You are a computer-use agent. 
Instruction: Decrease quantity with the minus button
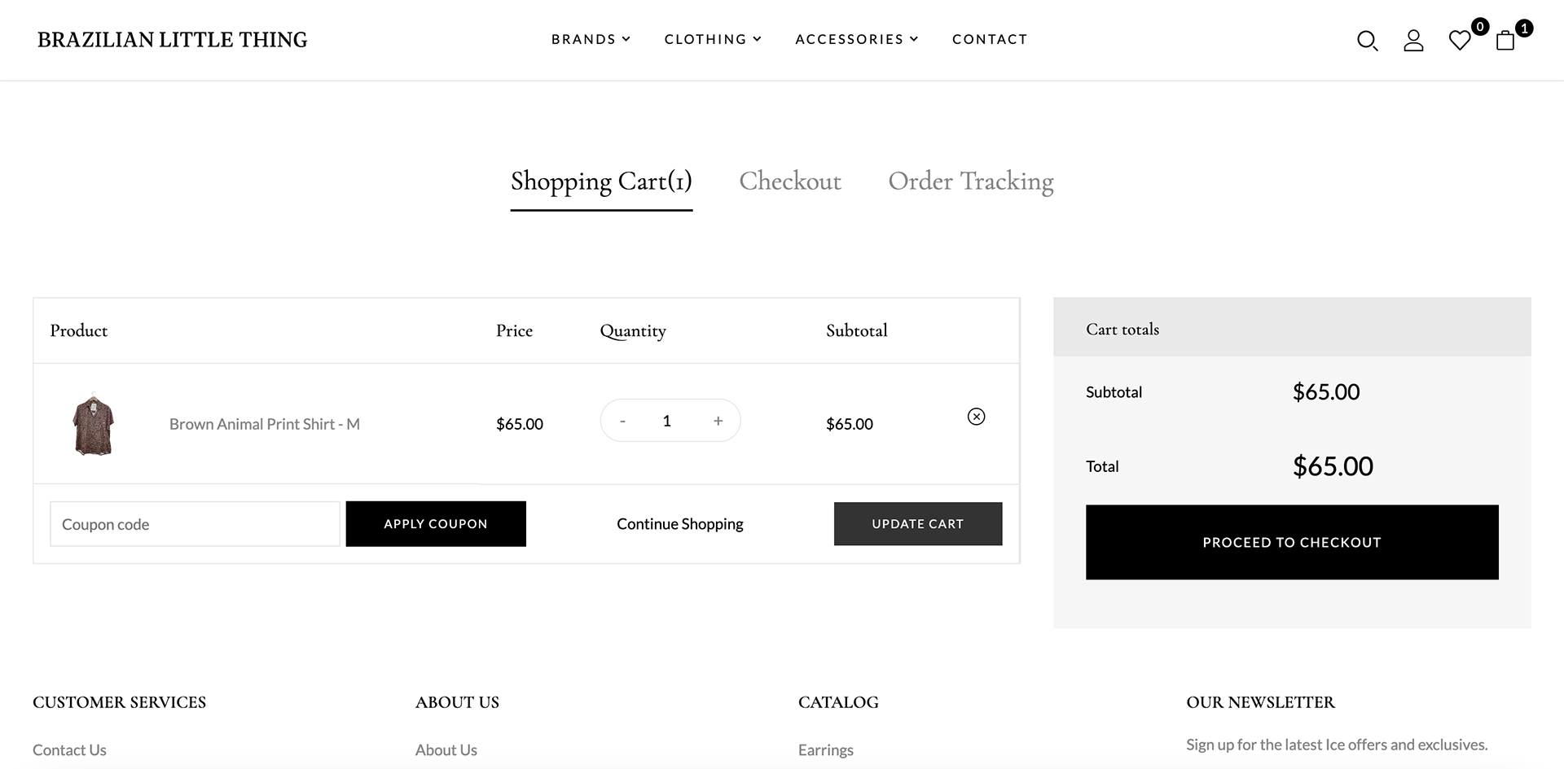point(622,421)
